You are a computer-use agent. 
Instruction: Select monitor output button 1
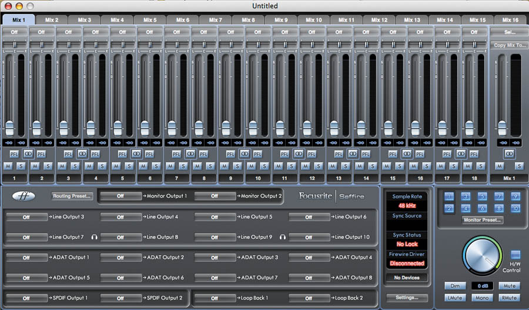449,196
